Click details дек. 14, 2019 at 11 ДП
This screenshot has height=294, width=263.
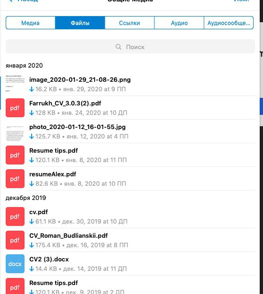[x=95, y=269]
